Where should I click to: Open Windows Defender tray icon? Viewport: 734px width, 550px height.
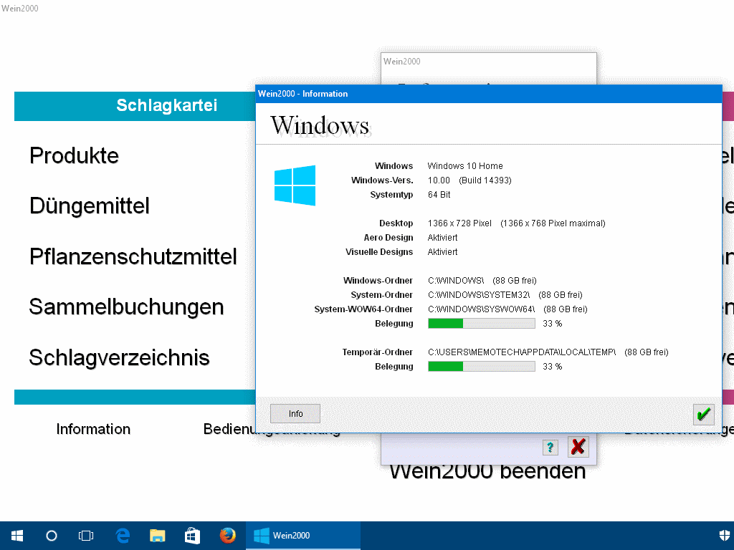click(x=724, y=535)
